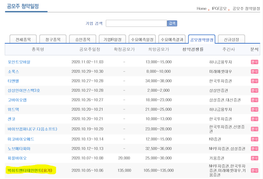This screenshot has height=179, width=263.
Task: Click the 검색 search button
Action: (x=172, y=23)
